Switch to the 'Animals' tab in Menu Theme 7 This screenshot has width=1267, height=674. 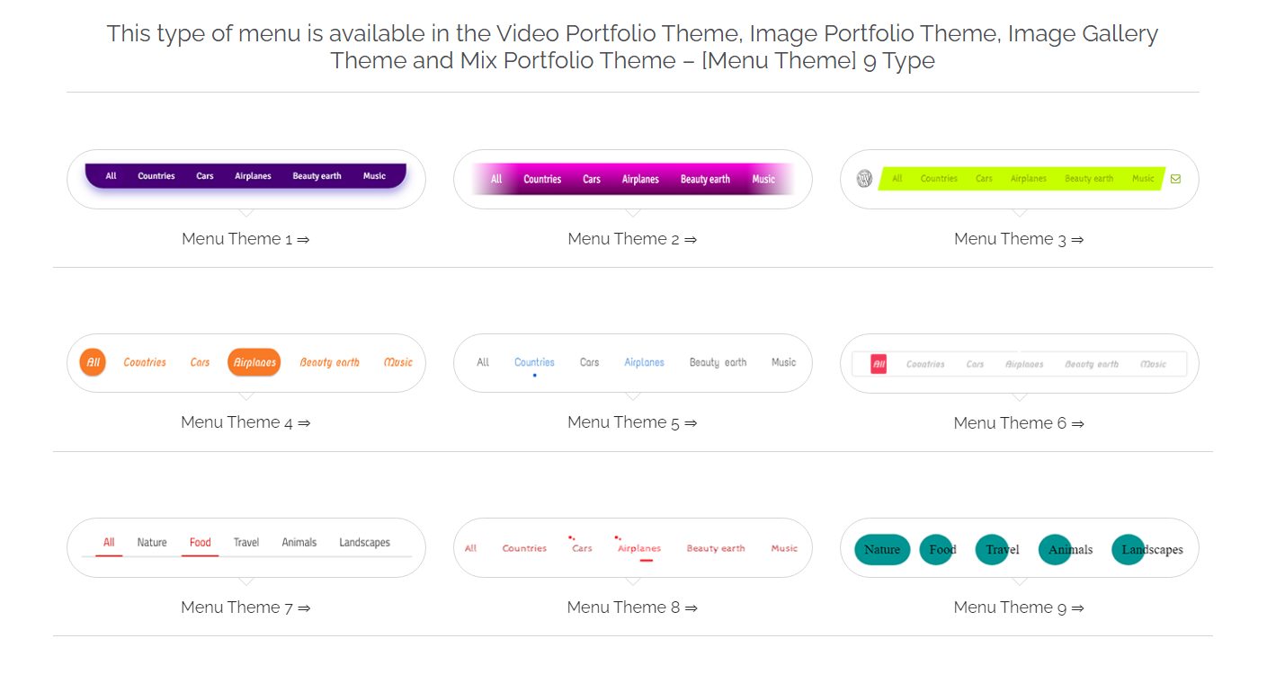pyautogui.click(x=299, y=543)
